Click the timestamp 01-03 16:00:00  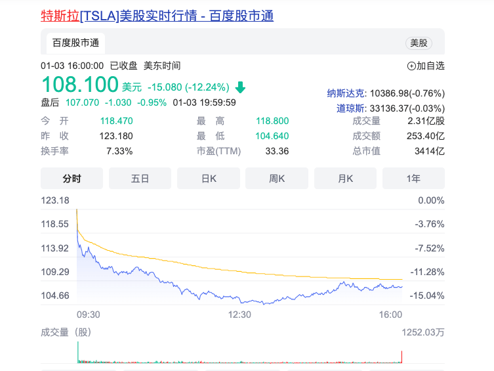click(72, 66)
